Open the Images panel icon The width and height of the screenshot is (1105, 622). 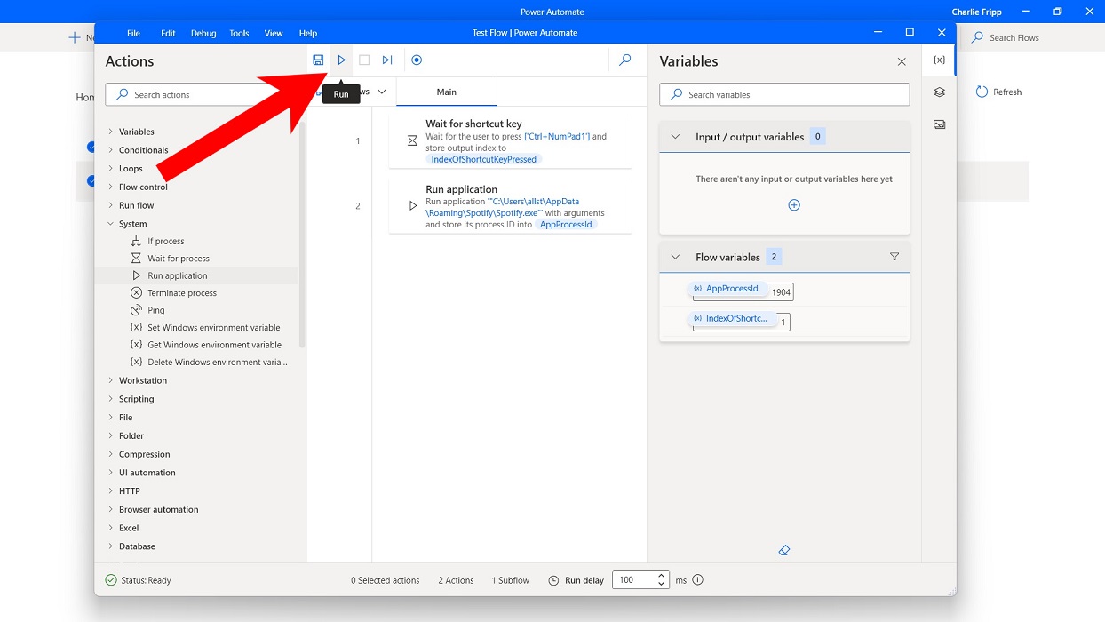click(x=939, y=124)
